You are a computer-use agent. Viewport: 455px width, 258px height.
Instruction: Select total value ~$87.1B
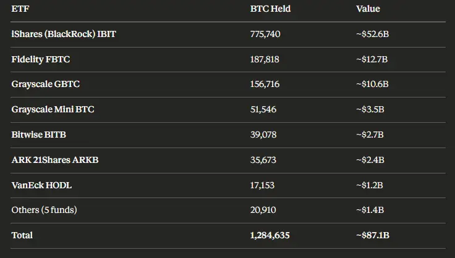373,235
